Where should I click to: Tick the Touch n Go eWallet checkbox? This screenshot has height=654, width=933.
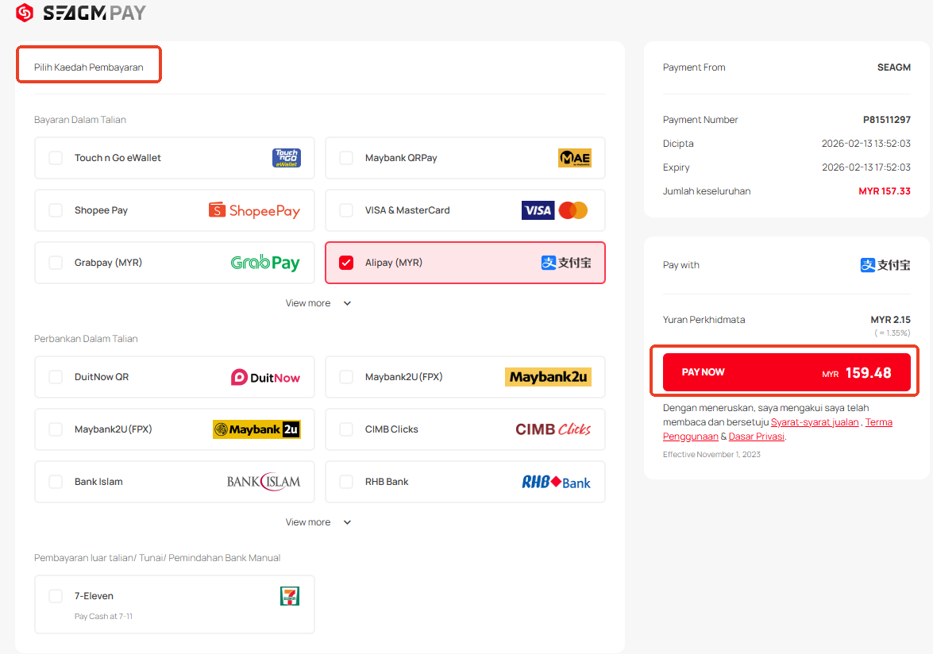tap(56, 158)
